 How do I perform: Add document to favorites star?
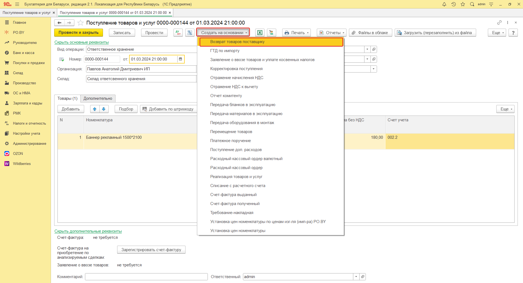click(x=80, y=23)
